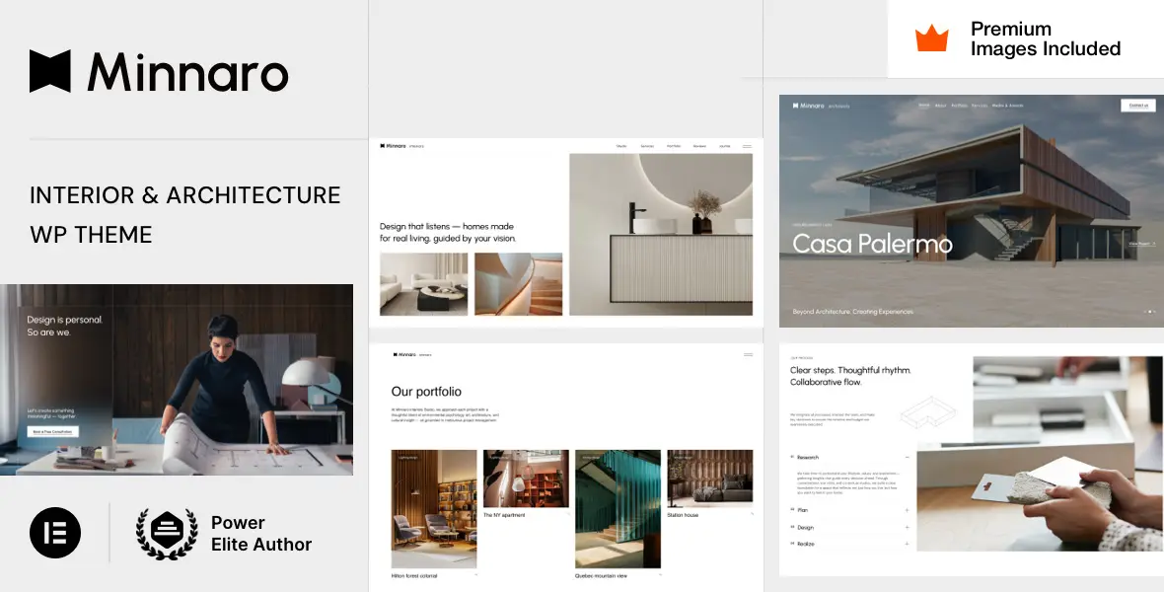Open The NY apartment portfolio thumbnail
1164x592 pixels.
527,479
